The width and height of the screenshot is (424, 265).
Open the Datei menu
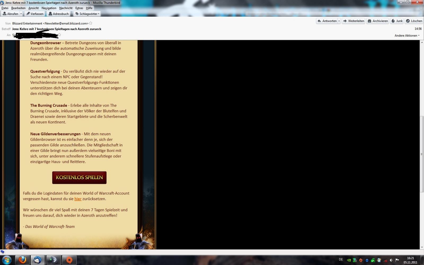[x=5, y=8]
